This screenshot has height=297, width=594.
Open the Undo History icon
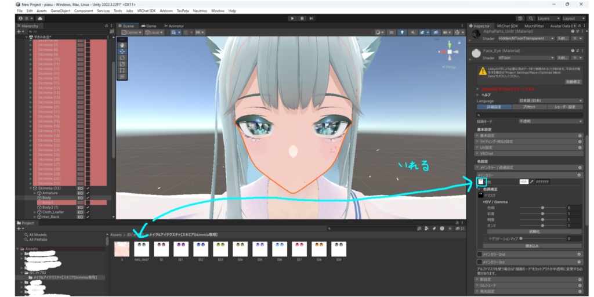[x=520, y=18]
